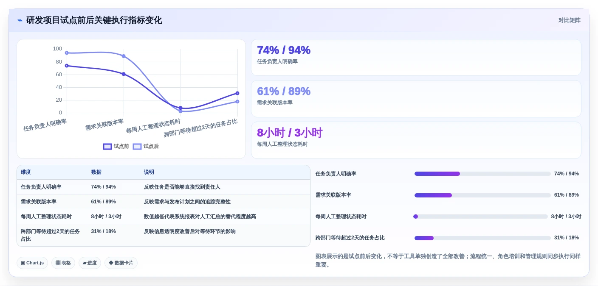Click description 反映信息透明度改善后对等待环节的影响
Screen dimensions: 598x286
190,231
